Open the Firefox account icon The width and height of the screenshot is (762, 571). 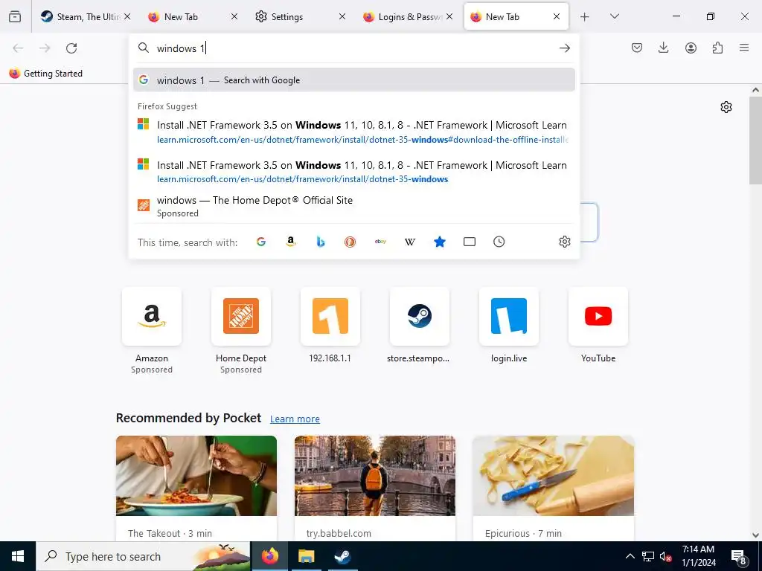(x=691, y=48)
